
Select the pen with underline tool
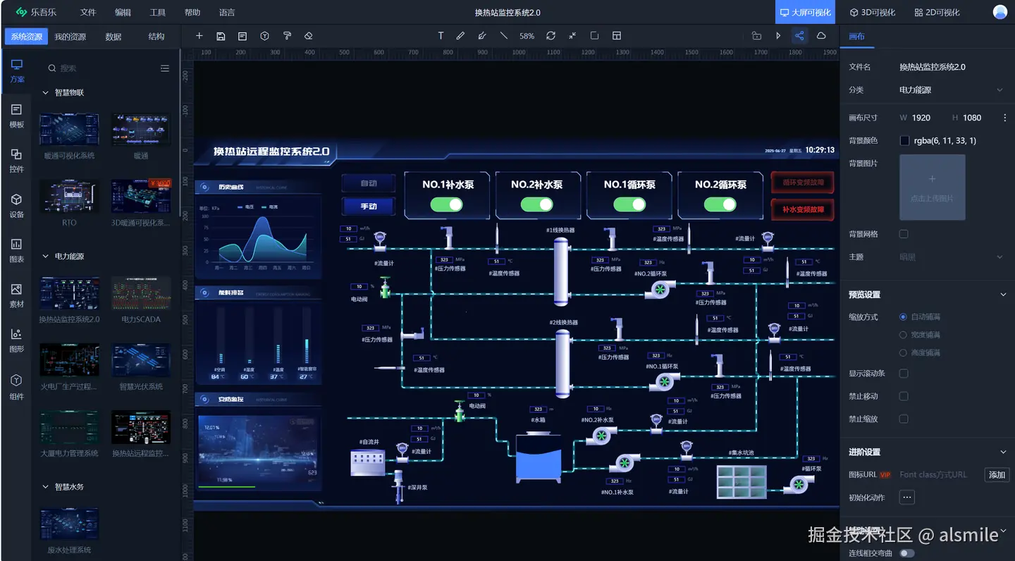click(x=482, y=36)
